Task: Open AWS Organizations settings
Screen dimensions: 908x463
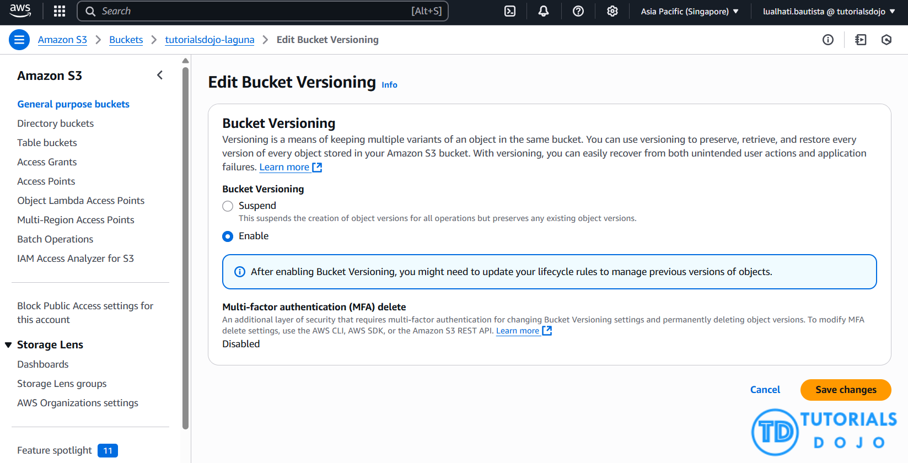Action: click(78, 403)
